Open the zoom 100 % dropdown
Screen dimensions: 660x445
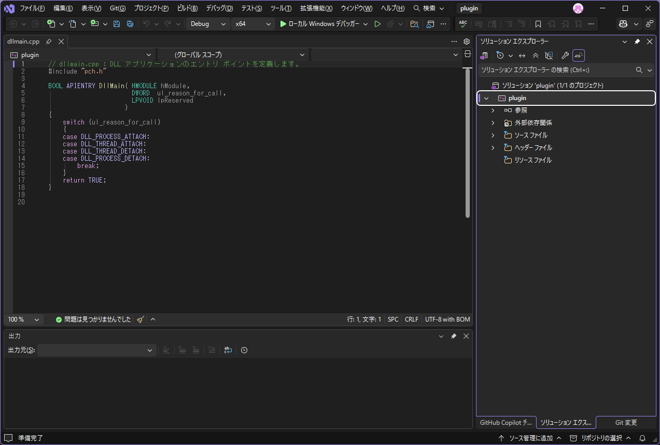coord(23,319)
